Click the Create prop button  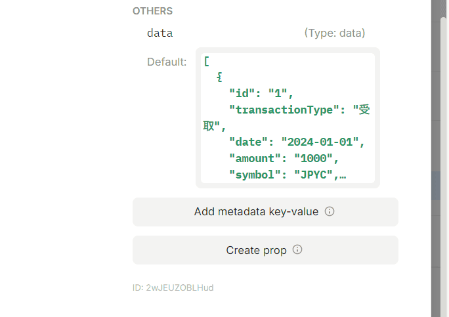265,250
